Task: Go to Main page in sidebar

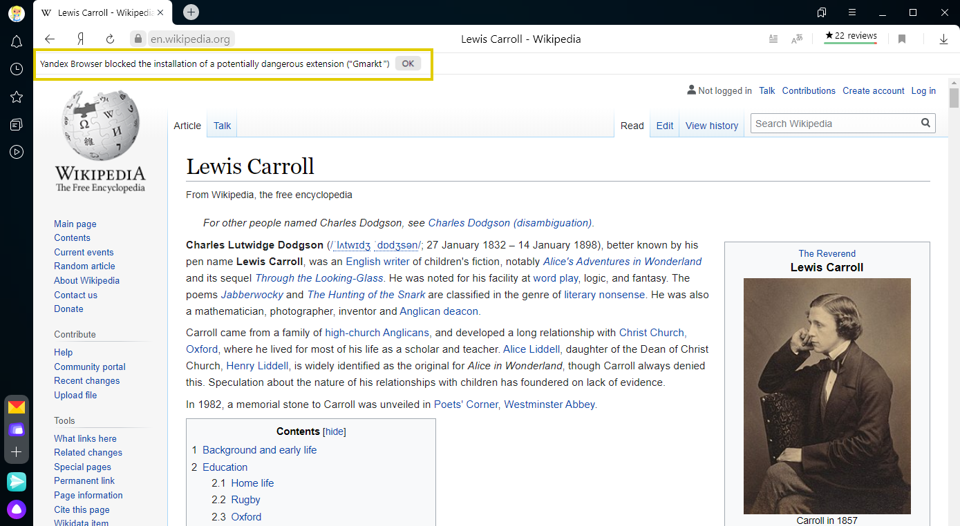Action: click(x=75, y=224)
